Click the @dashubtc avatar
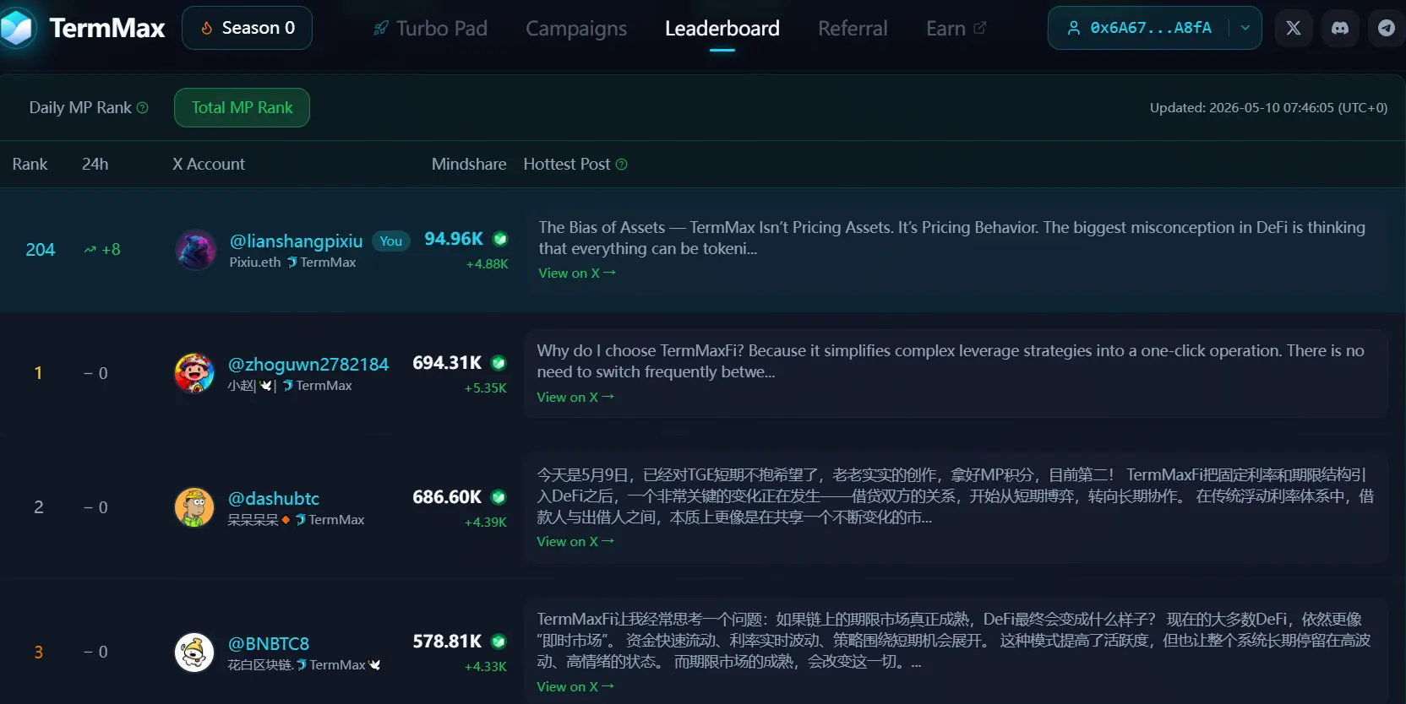This screenshot has height=704, width=1406. pyautogui.click(x=194, y=507)
